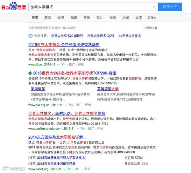
Task: Click the www.cscdf.org green URL
Action: 38,169
